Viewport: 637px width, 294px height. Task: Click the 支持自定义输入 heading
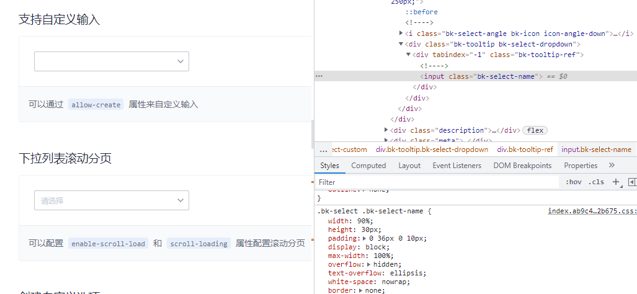click(60, 19)
